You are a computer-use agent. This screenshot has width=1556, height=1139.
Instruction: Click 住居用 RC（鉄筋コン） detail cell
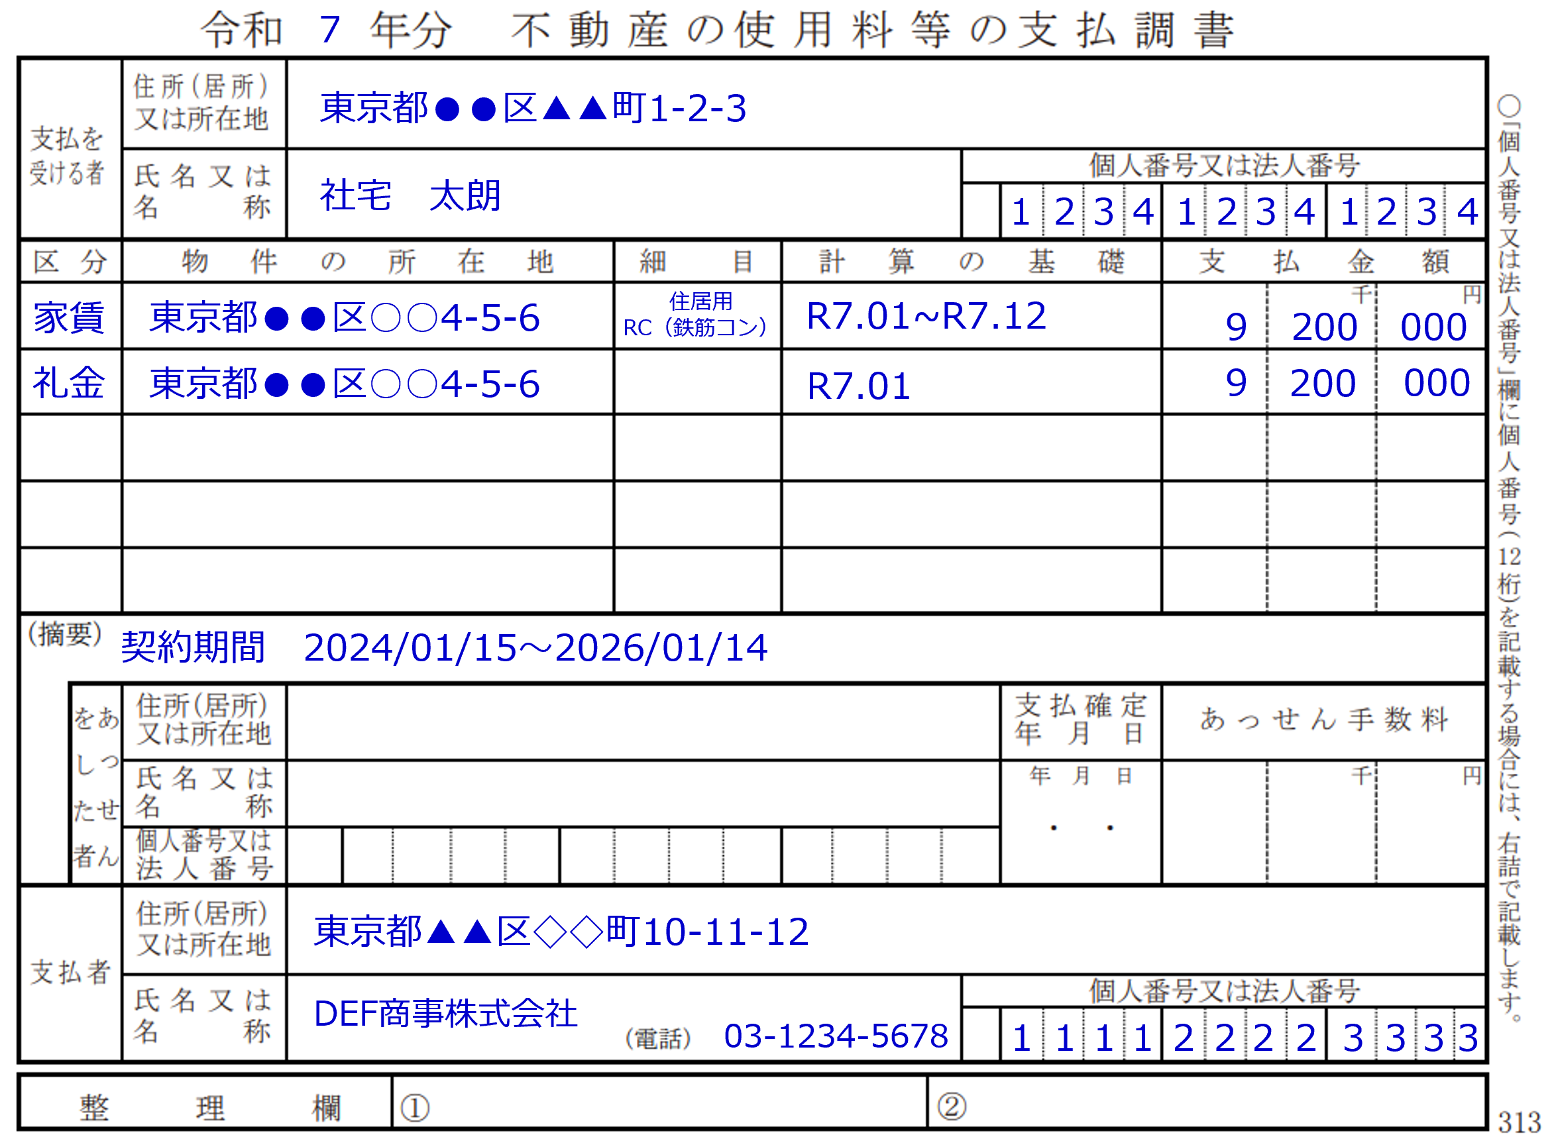tap(696, 315)
